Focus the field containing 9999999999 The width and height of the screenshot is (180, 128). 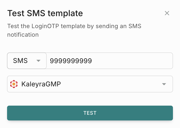tap(109, 61)
